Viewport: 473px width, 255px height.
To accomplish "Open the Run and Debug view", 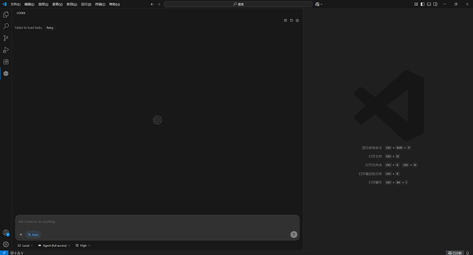I will pos(5,50).
